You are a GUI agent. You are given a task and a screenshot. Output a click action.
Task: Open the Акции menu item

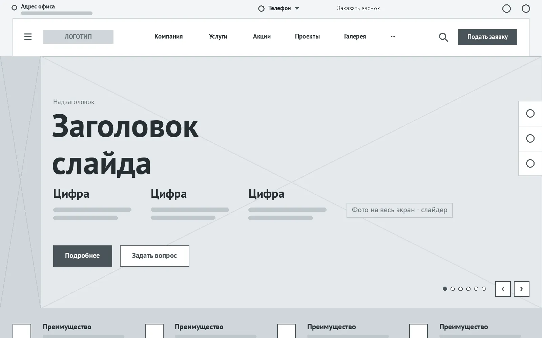click(x=262, y=37)
